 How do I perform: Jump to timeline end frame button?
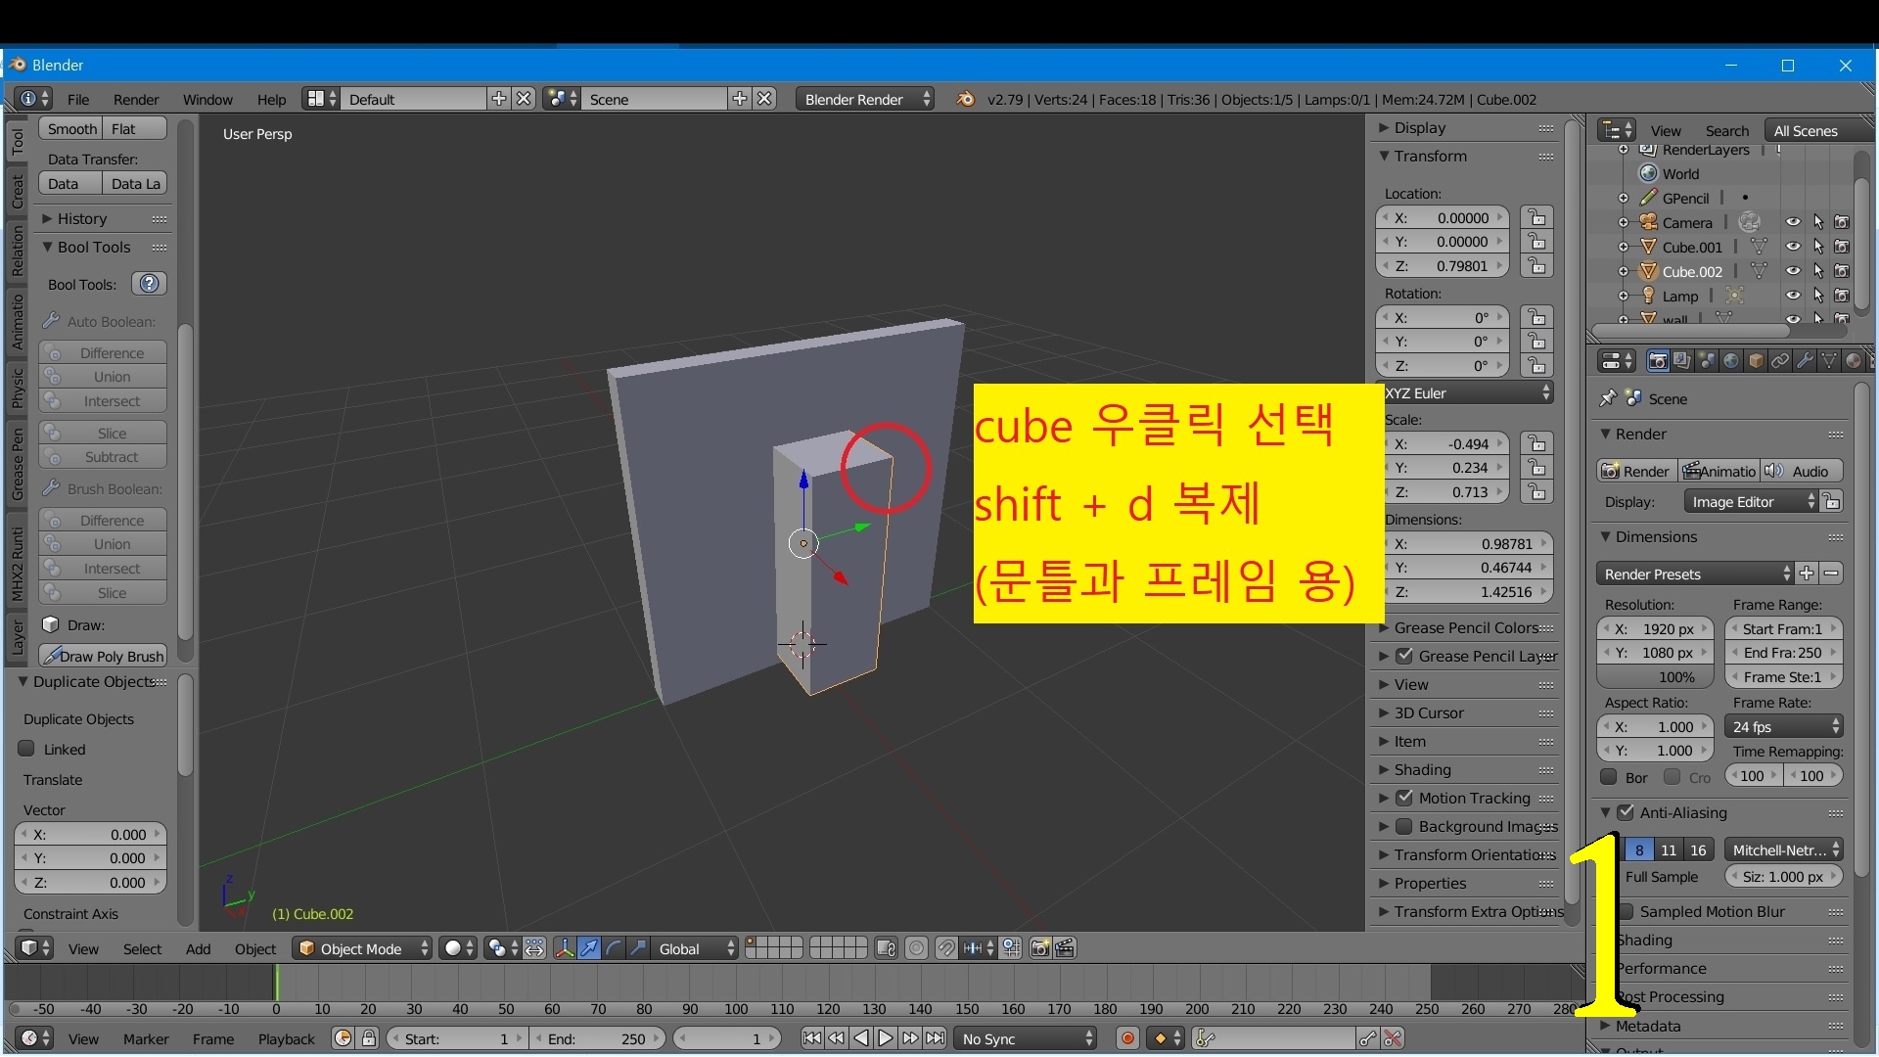pos(936,1038)
